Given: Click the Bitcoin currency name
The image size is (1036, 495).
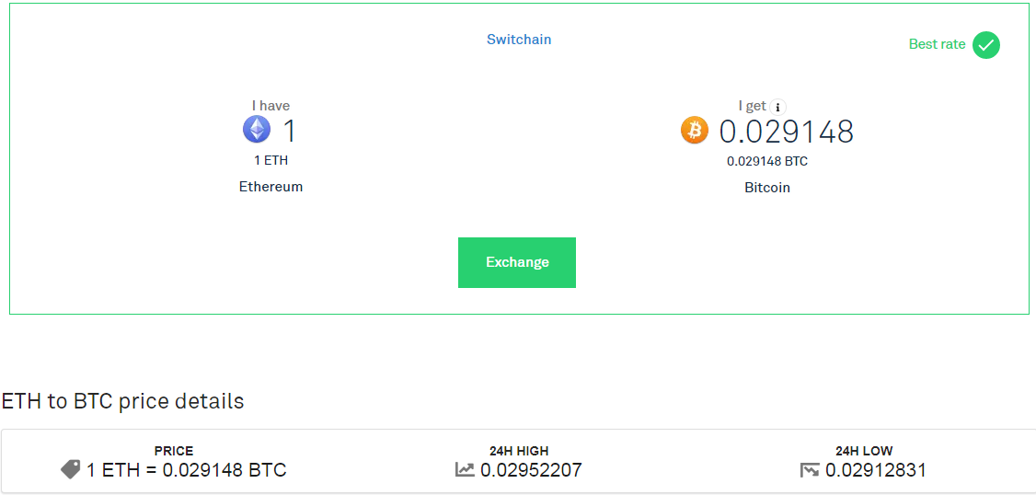Looking at the screenshot, I should point(767,188).
